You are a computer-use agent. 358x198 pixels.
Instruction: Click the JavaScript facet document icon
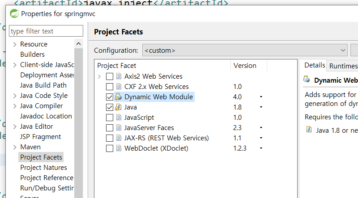click(x=119, y=117)
